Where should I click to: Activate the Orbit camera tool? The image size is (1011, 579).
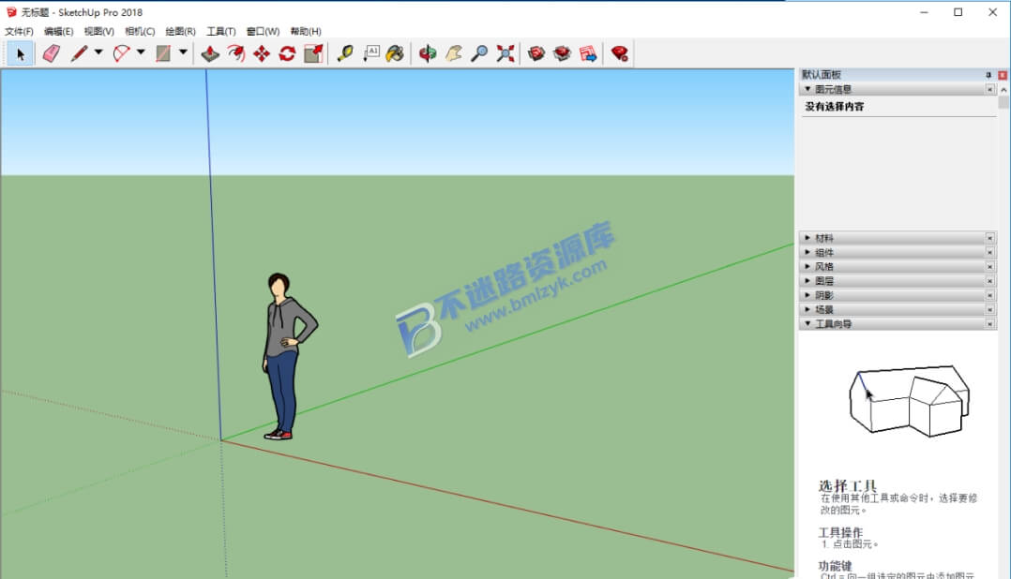pyautogui.click(x=428, y=53)
